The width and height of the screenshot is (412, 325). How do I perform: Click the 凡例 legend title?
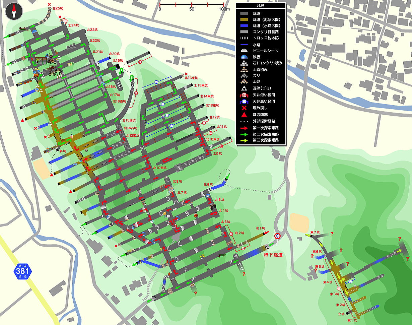261,6
